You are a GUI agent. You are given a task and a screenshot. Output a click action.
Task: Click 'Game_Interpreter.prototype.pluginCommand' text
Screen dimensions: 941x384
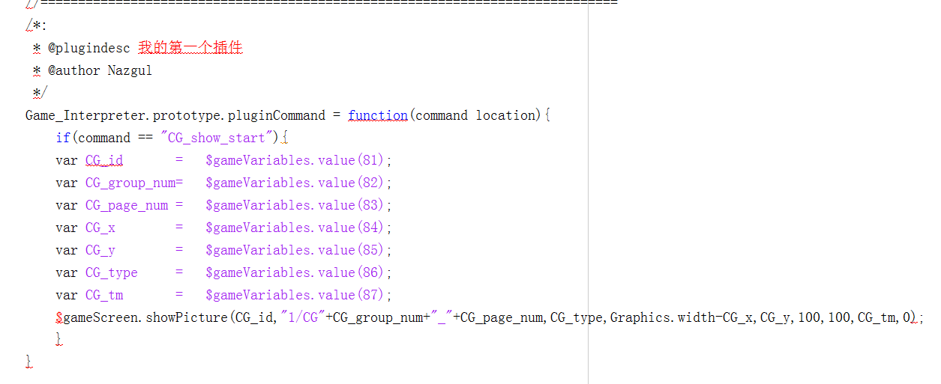coord(175,115)
